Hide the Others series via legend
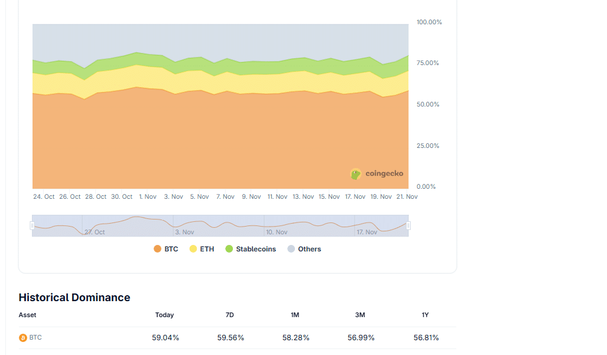The image size is (607, 355). click(x=304, y=249)
